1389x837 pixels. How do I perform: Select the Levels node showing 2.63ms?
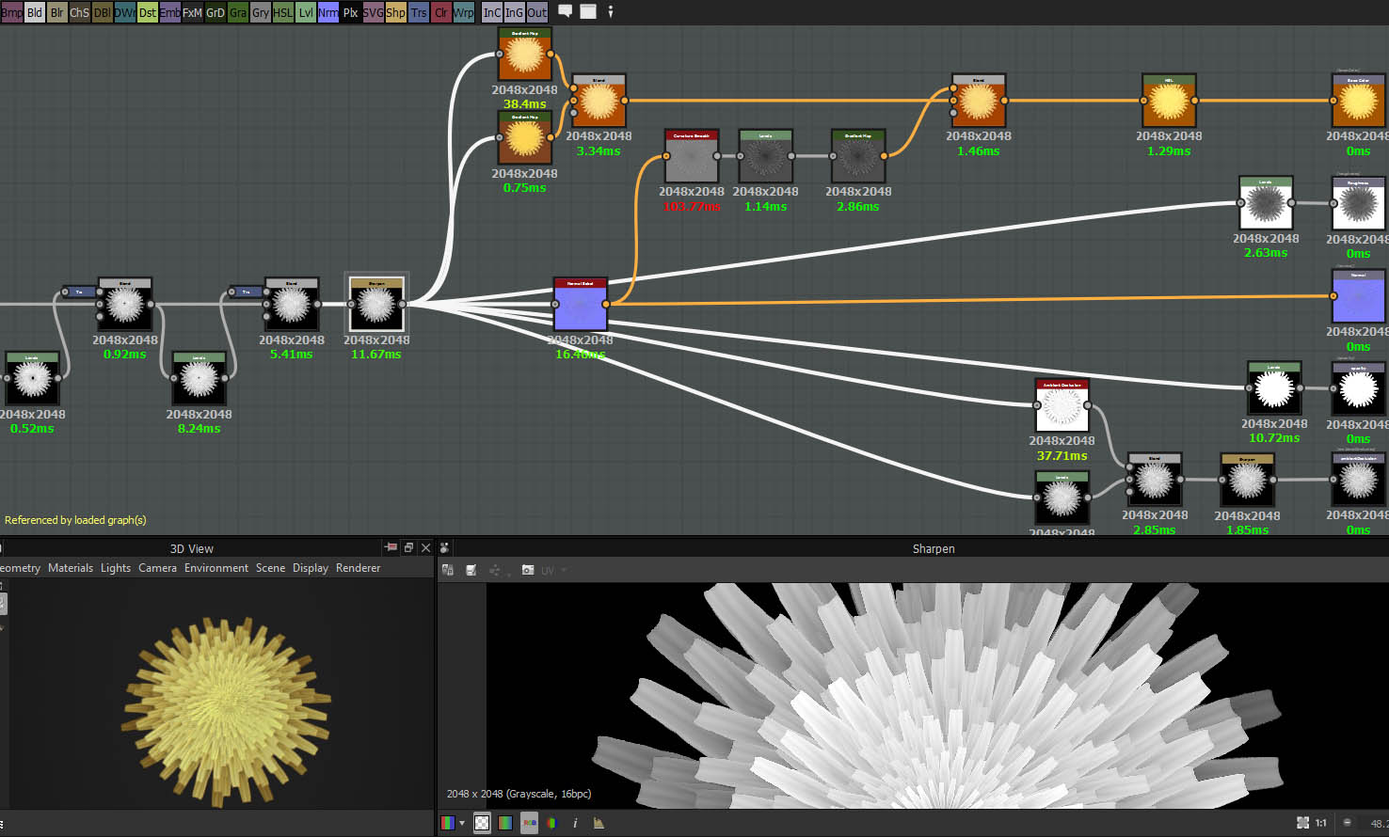(x=1266, y=202)
